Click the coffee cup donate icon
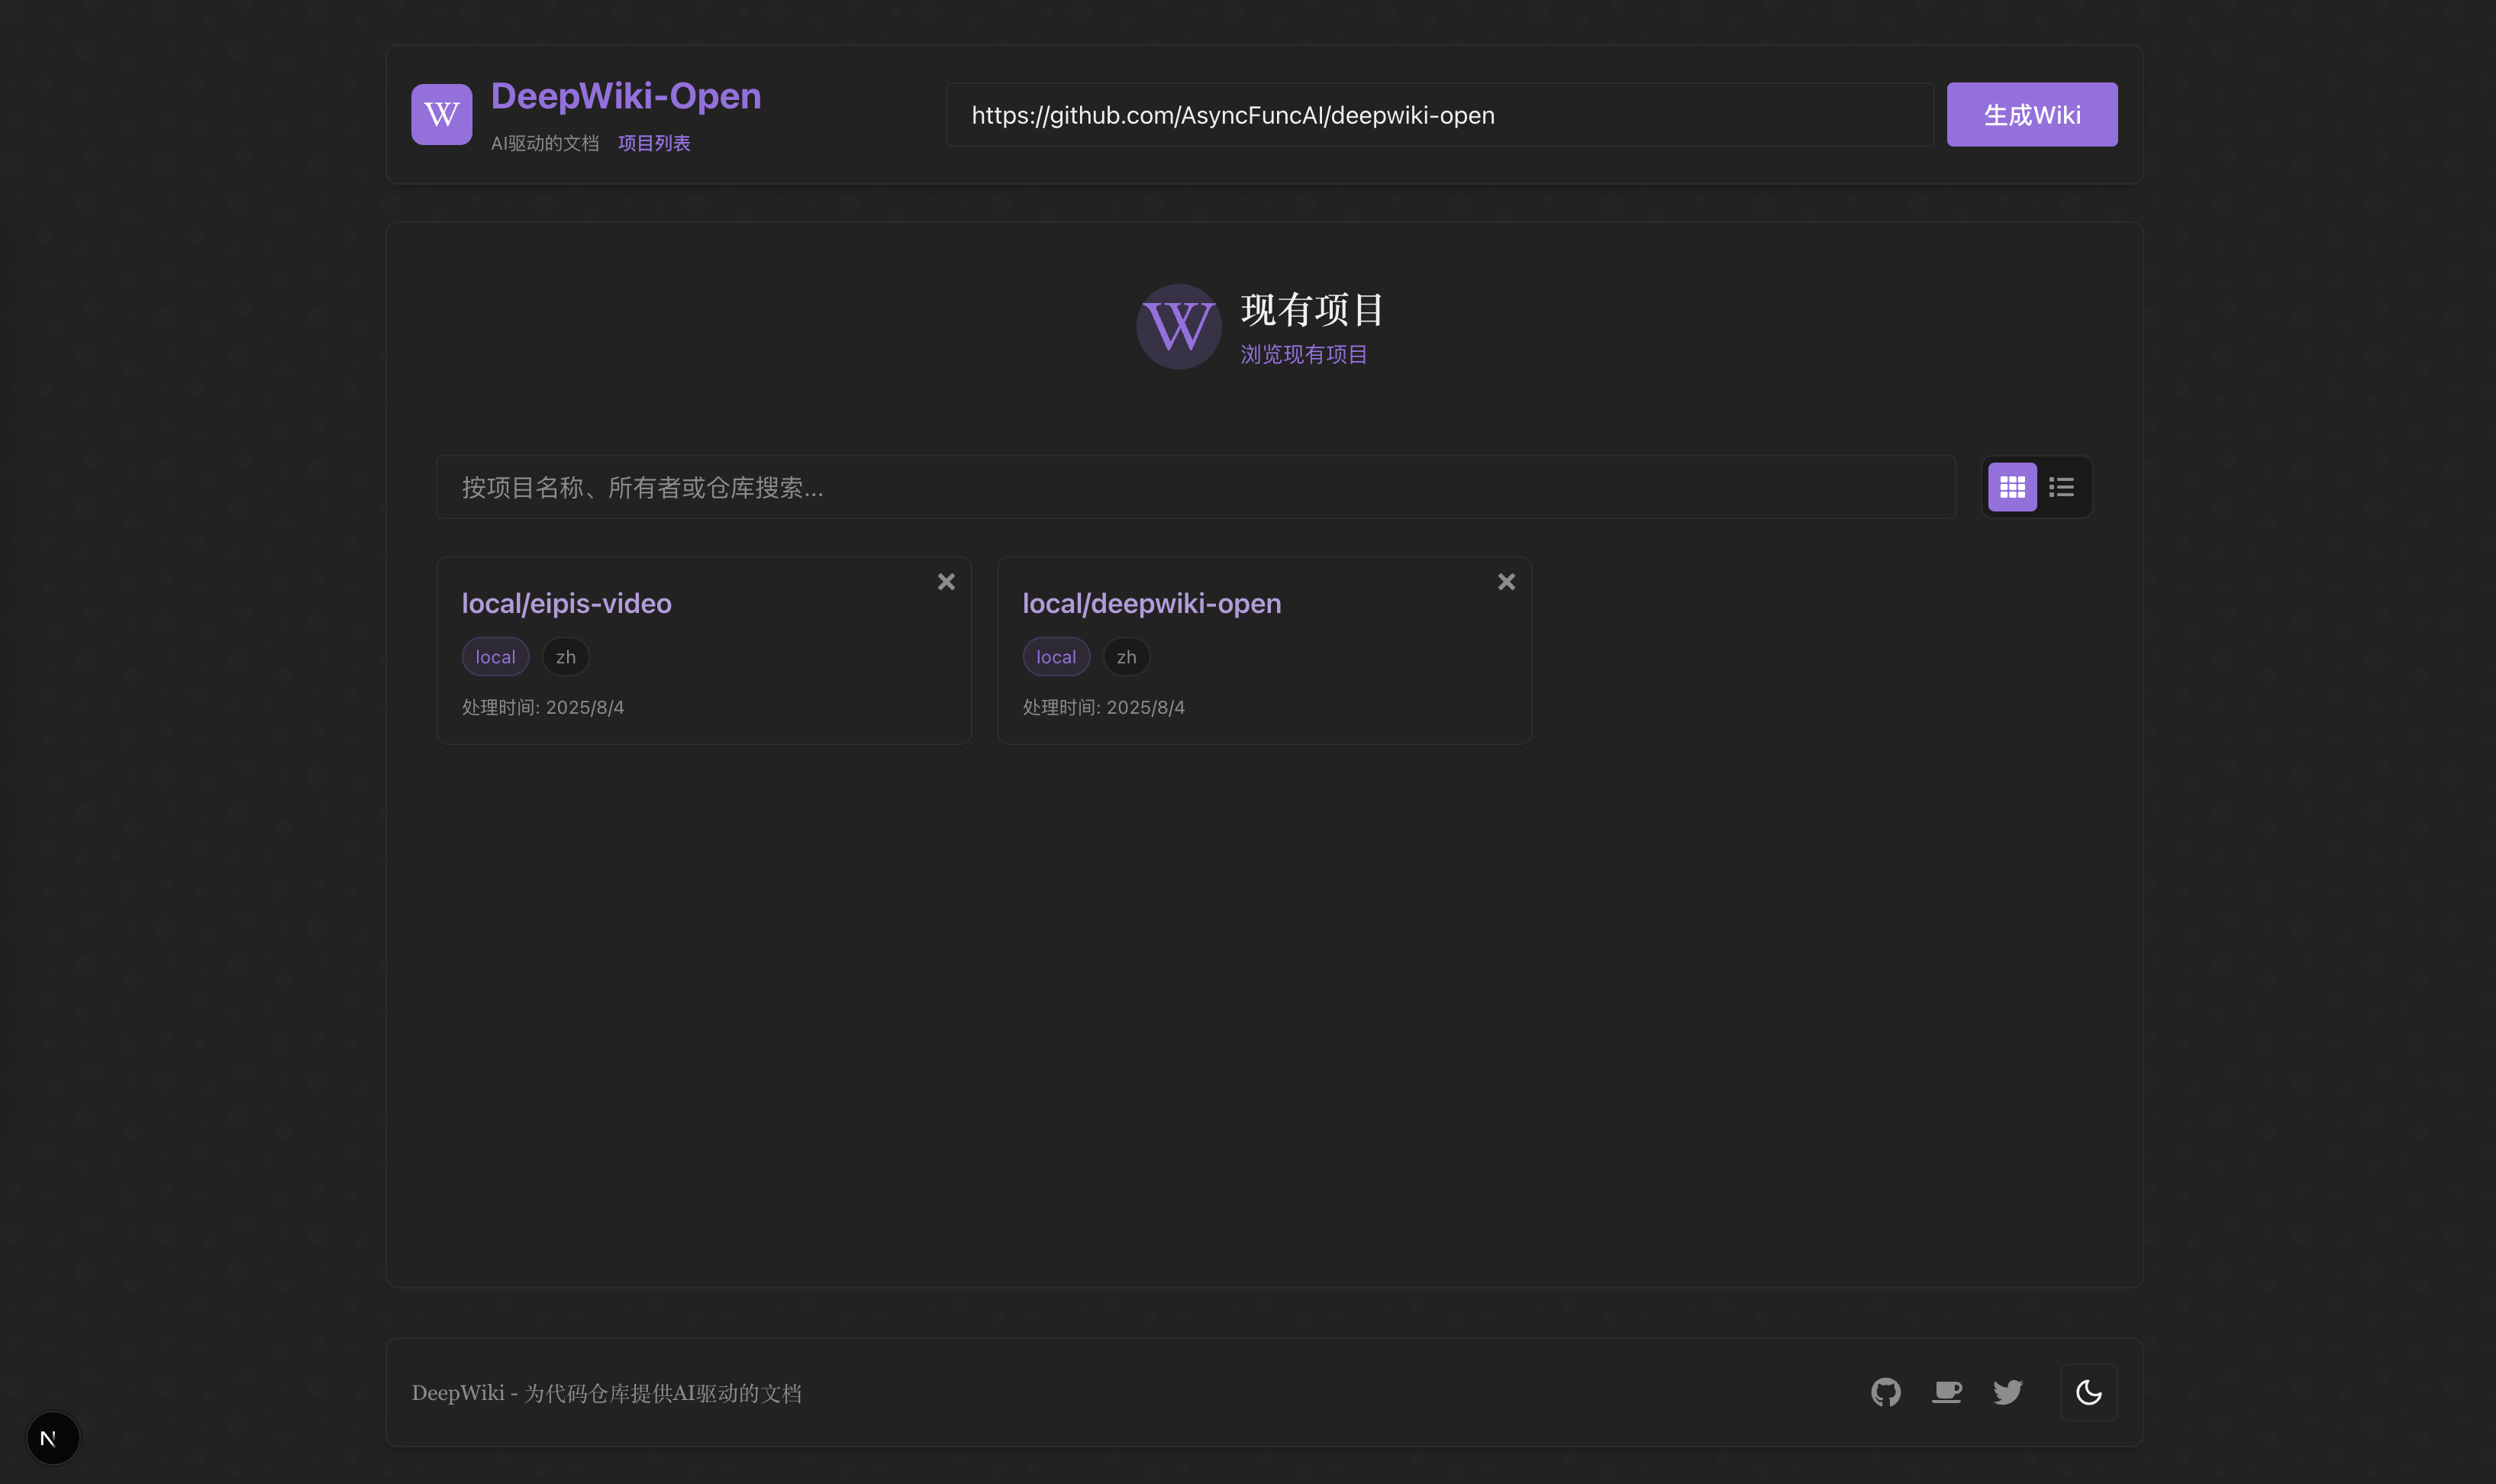 point(1946,1392)
